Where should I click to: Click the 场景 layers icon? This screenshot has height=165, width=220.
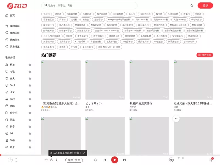pos(7,147)
